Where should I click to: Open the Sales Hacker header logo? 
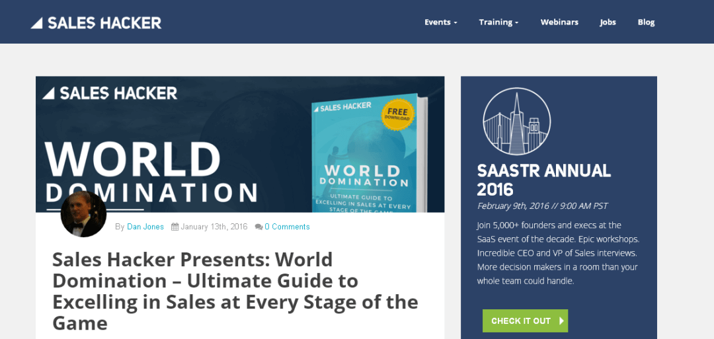(x=96, y=22)
